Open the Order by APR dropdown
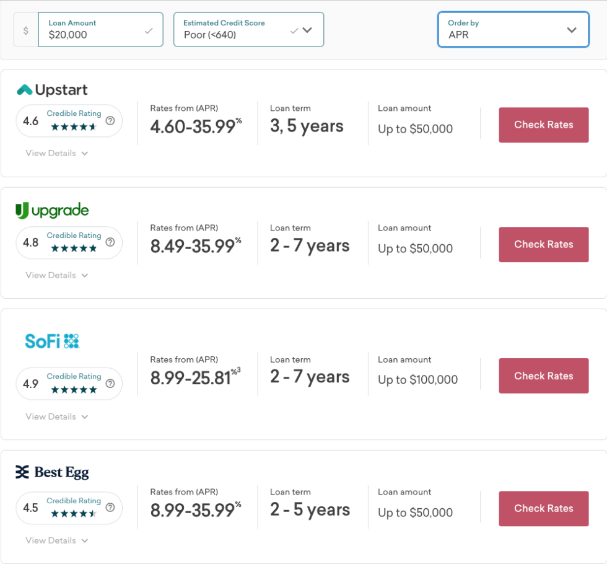607x564 pixels. pos(571,29)
